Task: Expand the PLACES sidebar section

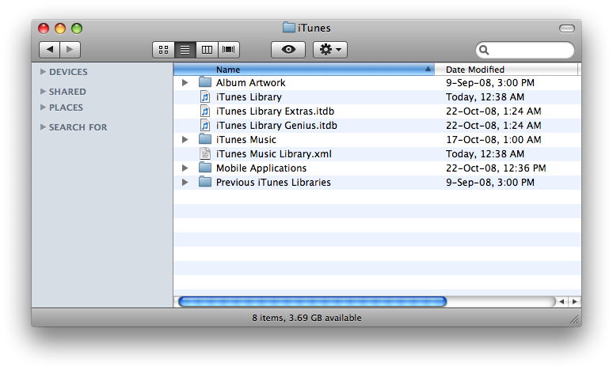Action: coord(43,108)
